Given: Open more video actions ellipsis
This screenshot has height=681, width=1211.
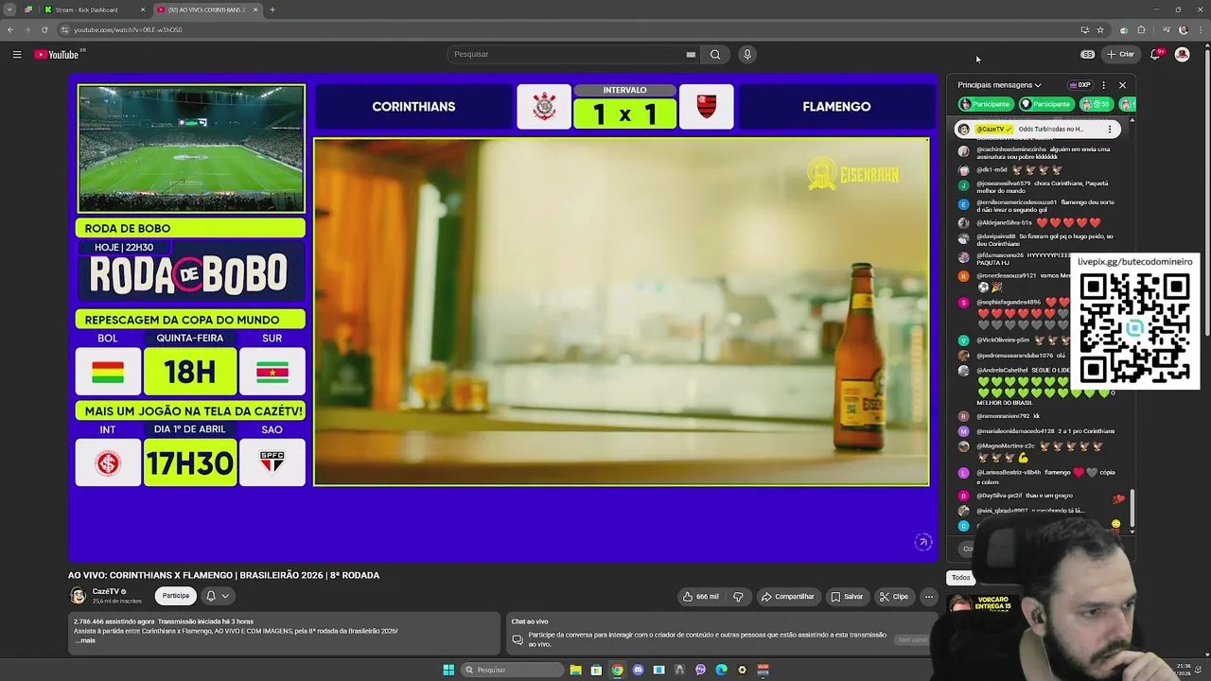Looking at the screenshot, I should click(x=929, y=596).
